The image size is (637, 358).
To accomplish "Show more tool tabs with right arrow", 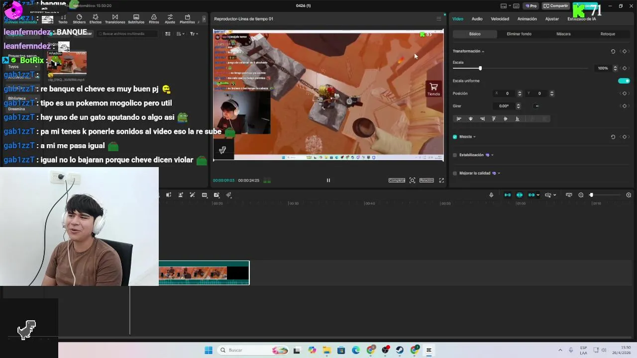I will point(204,19).
